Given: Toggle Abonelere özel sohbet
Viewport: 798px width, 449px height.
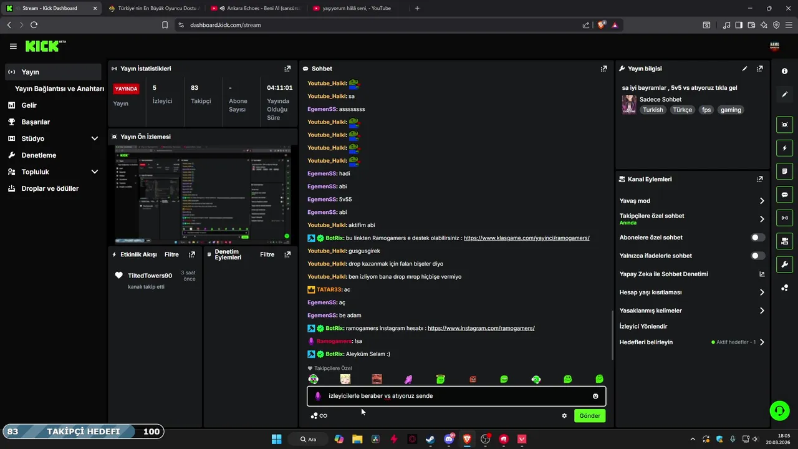Looking at the screenshot, I should [757, 238].
